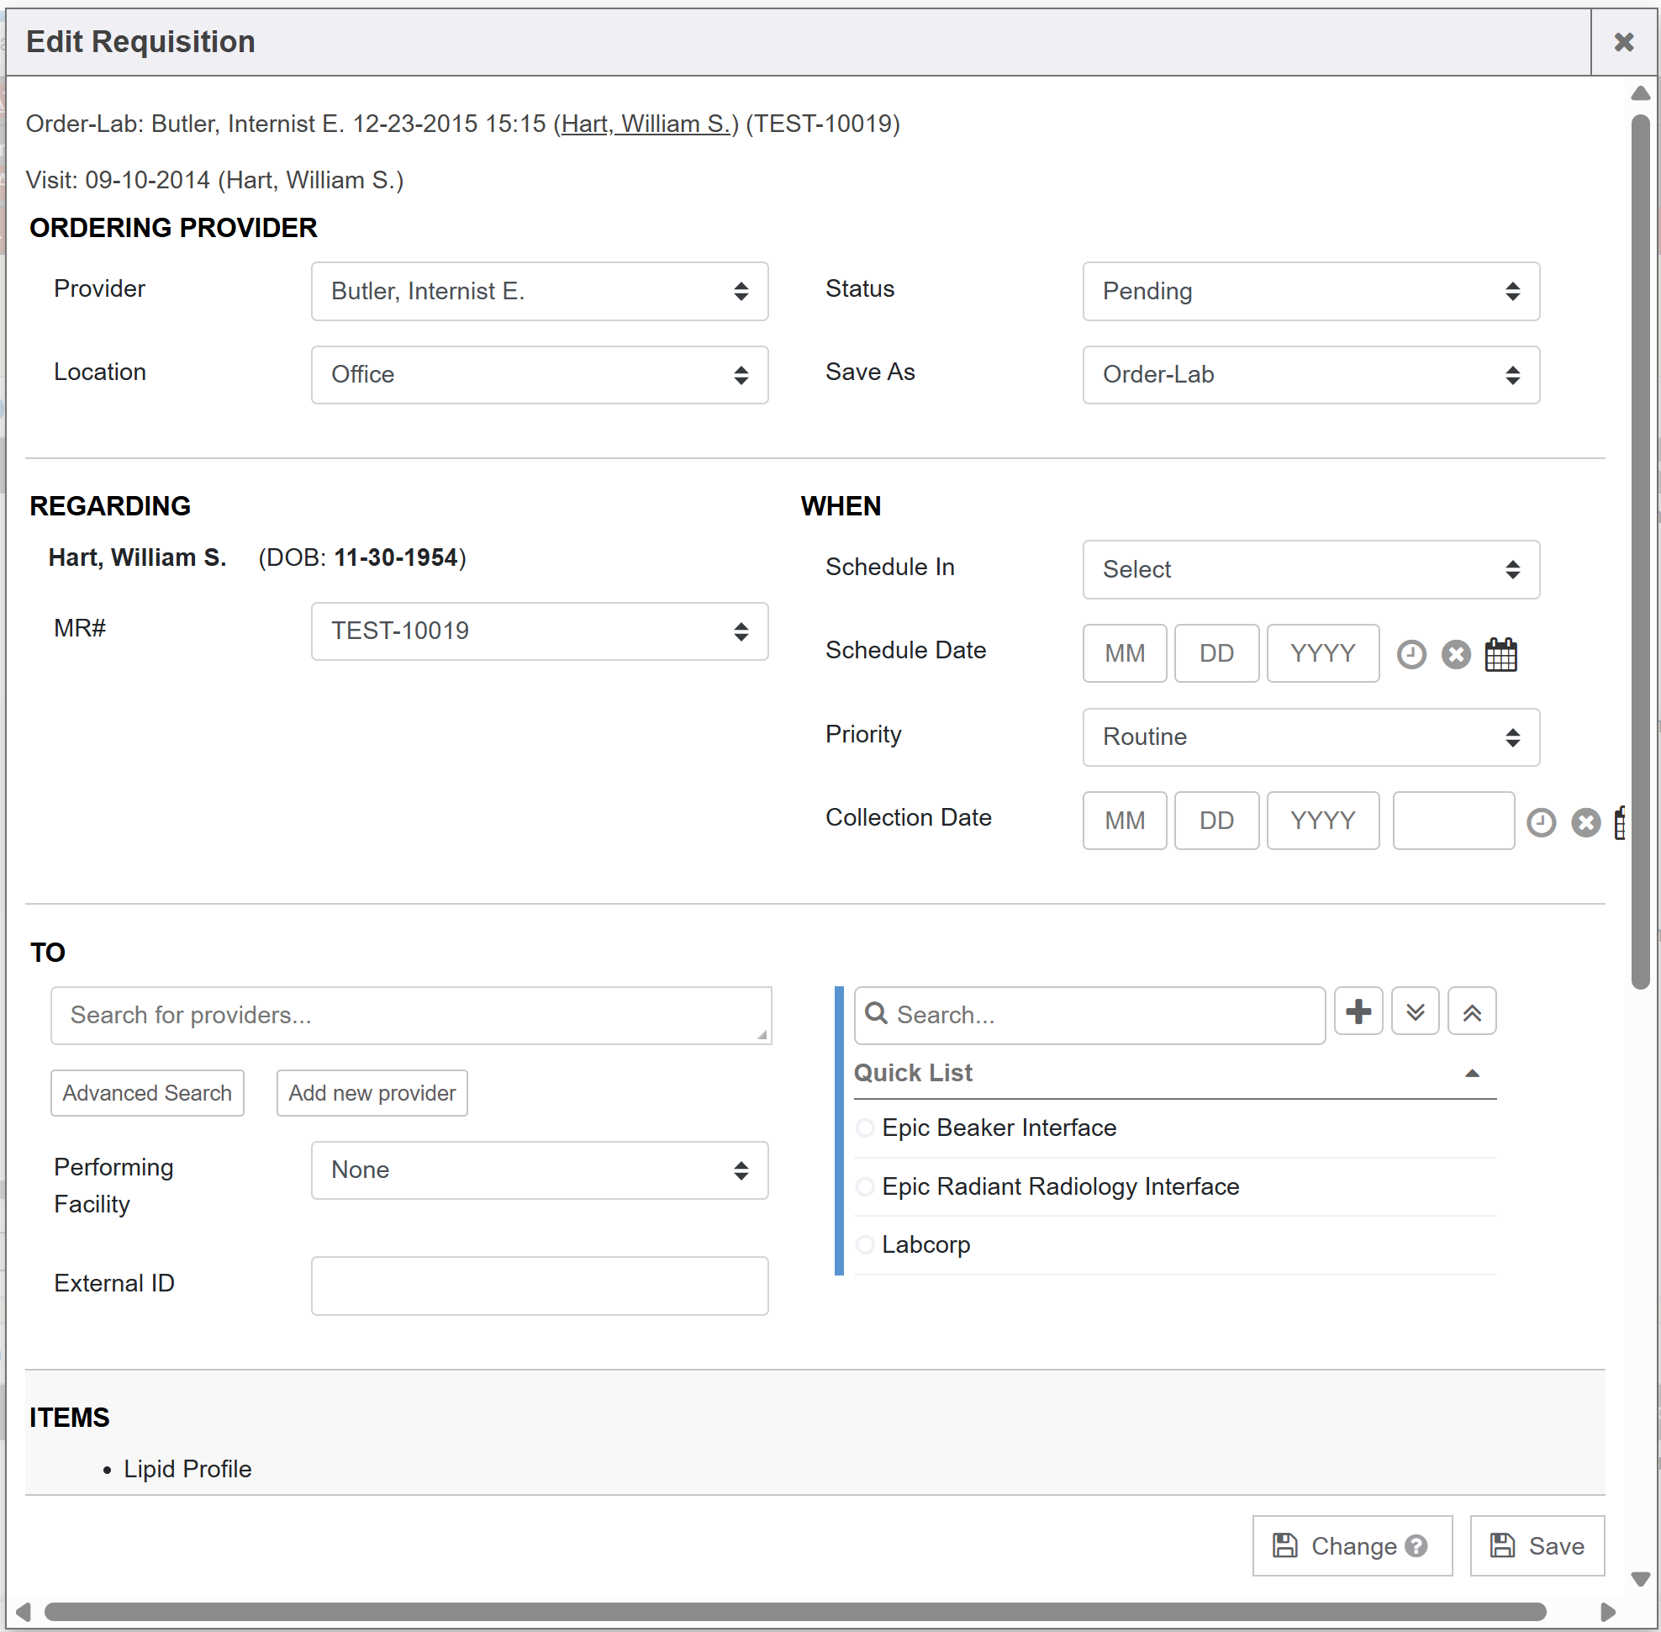Click the plus icon beside Search
The image size is (1661, 1632).
coord(1358,1012)
